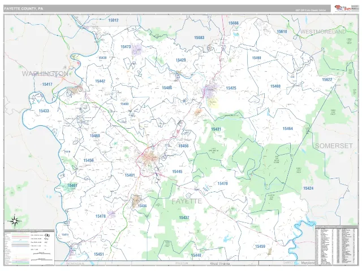Click the 'Maryland' state label
Screen dimensions: 362x271
click(x=308, y=263)
